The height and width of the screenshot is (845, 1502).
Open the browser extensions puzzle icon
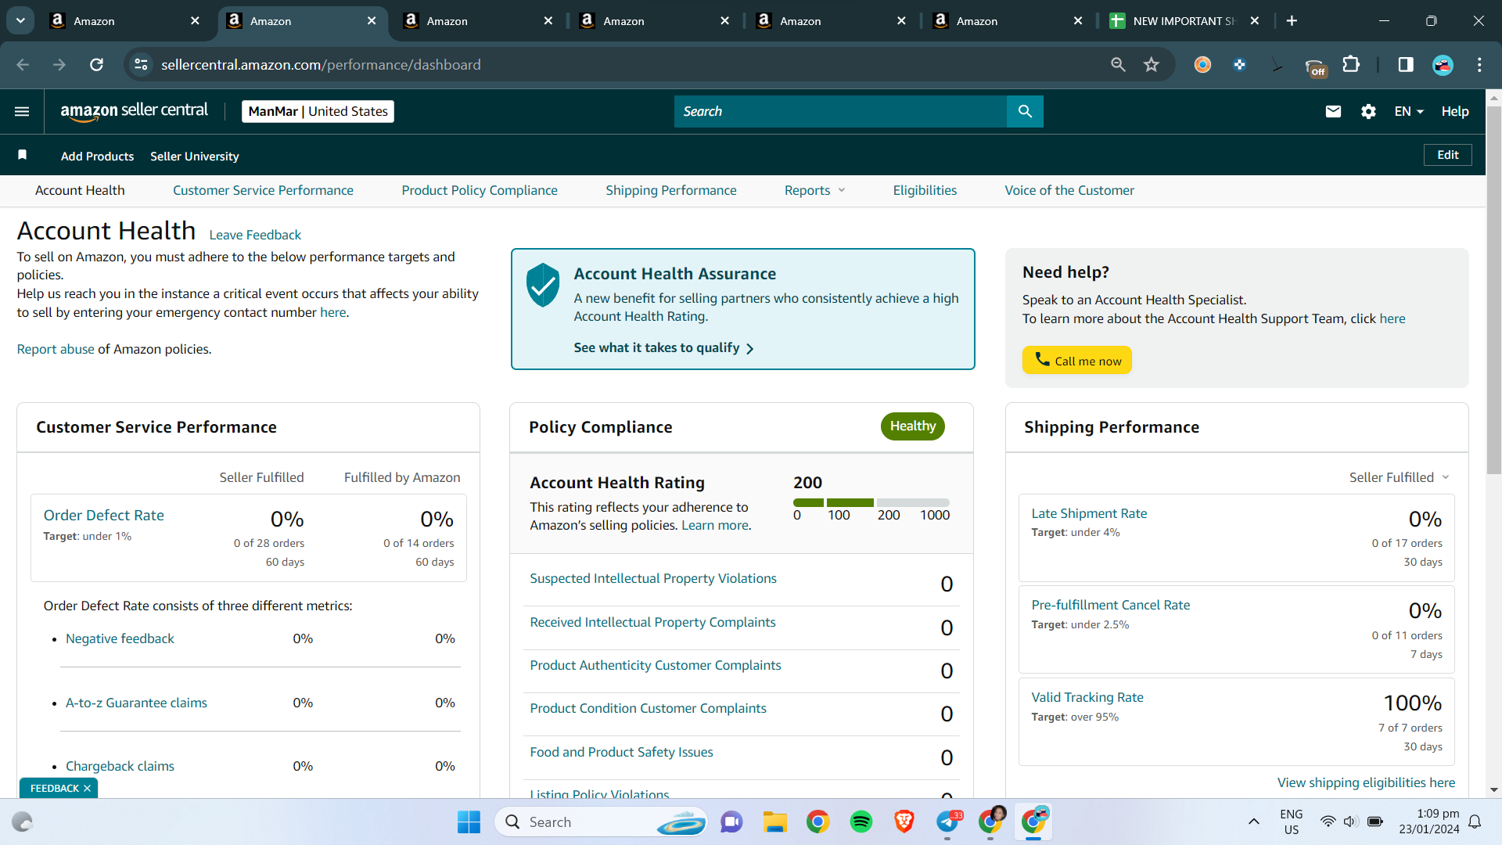1351,65
